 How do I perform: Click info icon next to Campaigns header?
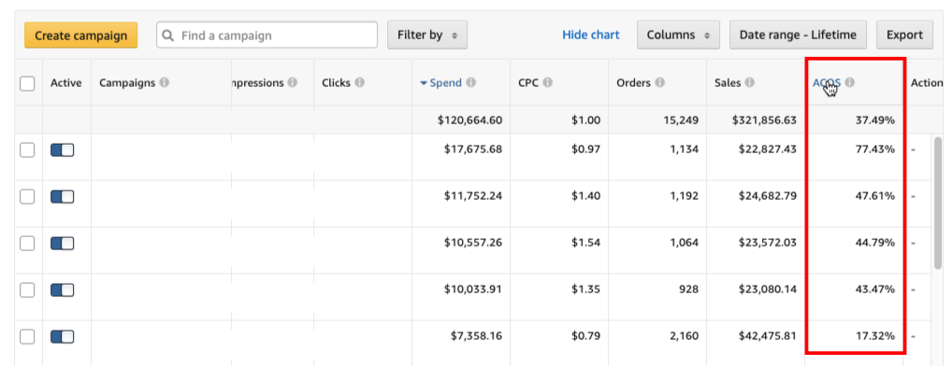pos(164,82)
